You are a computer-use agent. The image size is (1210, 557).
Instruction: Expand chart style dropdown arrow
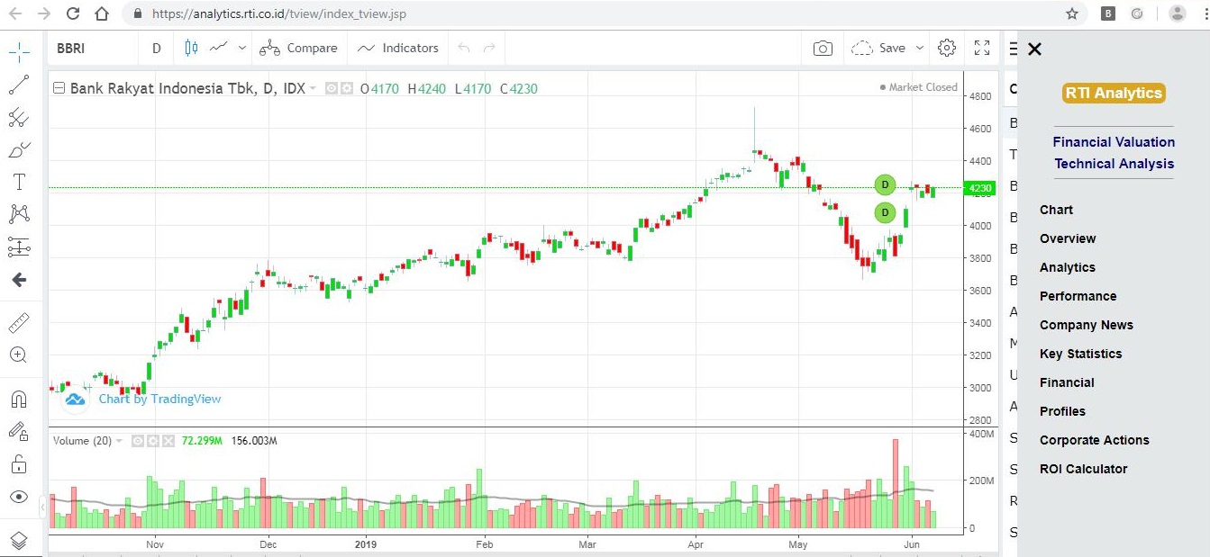coord(242,49)
